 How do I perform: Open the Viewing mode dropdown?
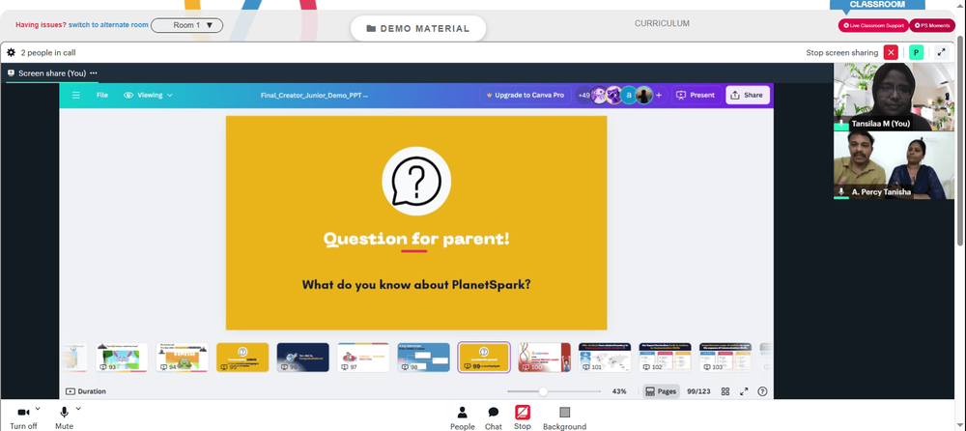[x=149, y=95]
